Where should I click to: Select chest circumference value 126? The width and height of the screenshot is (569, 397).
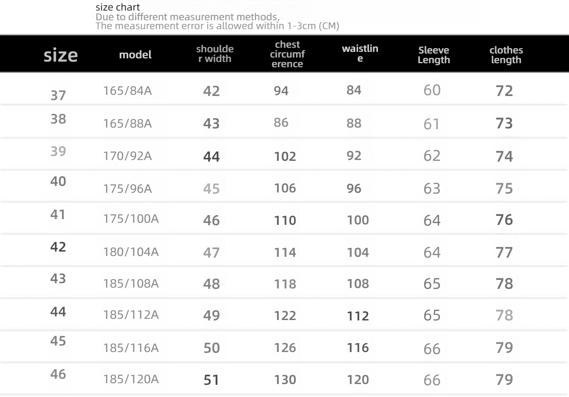[285, 348]
